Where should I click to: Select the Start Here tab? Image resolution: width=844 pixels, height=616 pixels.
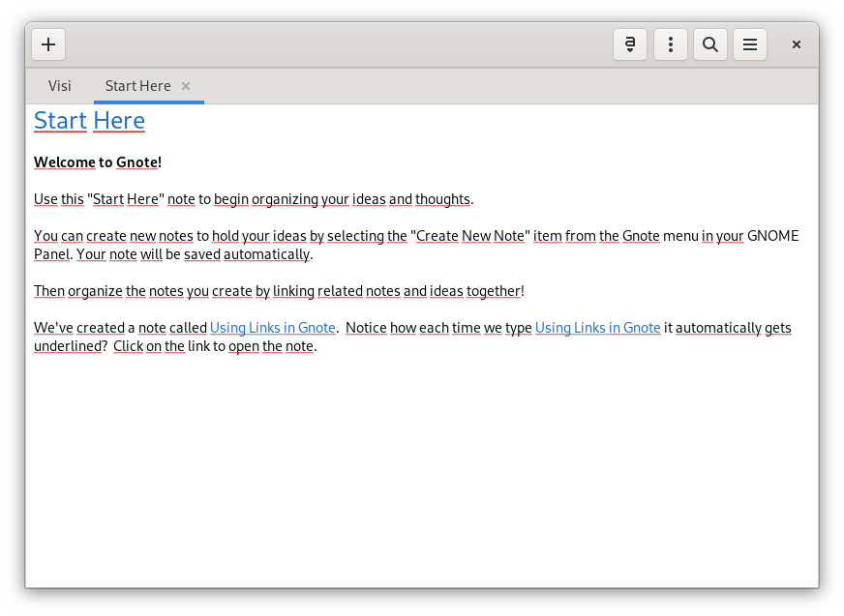[137, 86]
